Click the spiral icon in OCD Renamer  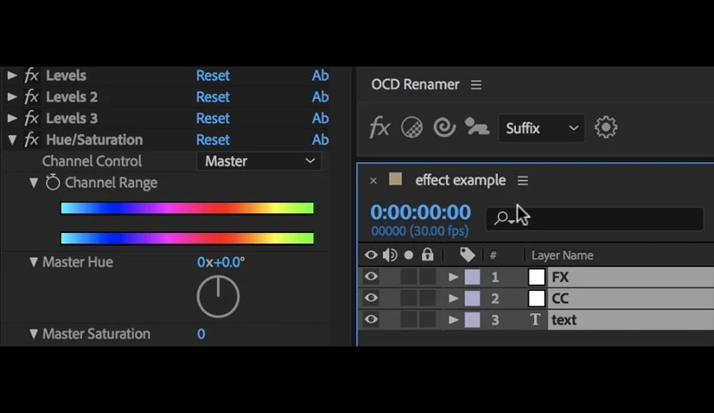click(x=444, y=127)
